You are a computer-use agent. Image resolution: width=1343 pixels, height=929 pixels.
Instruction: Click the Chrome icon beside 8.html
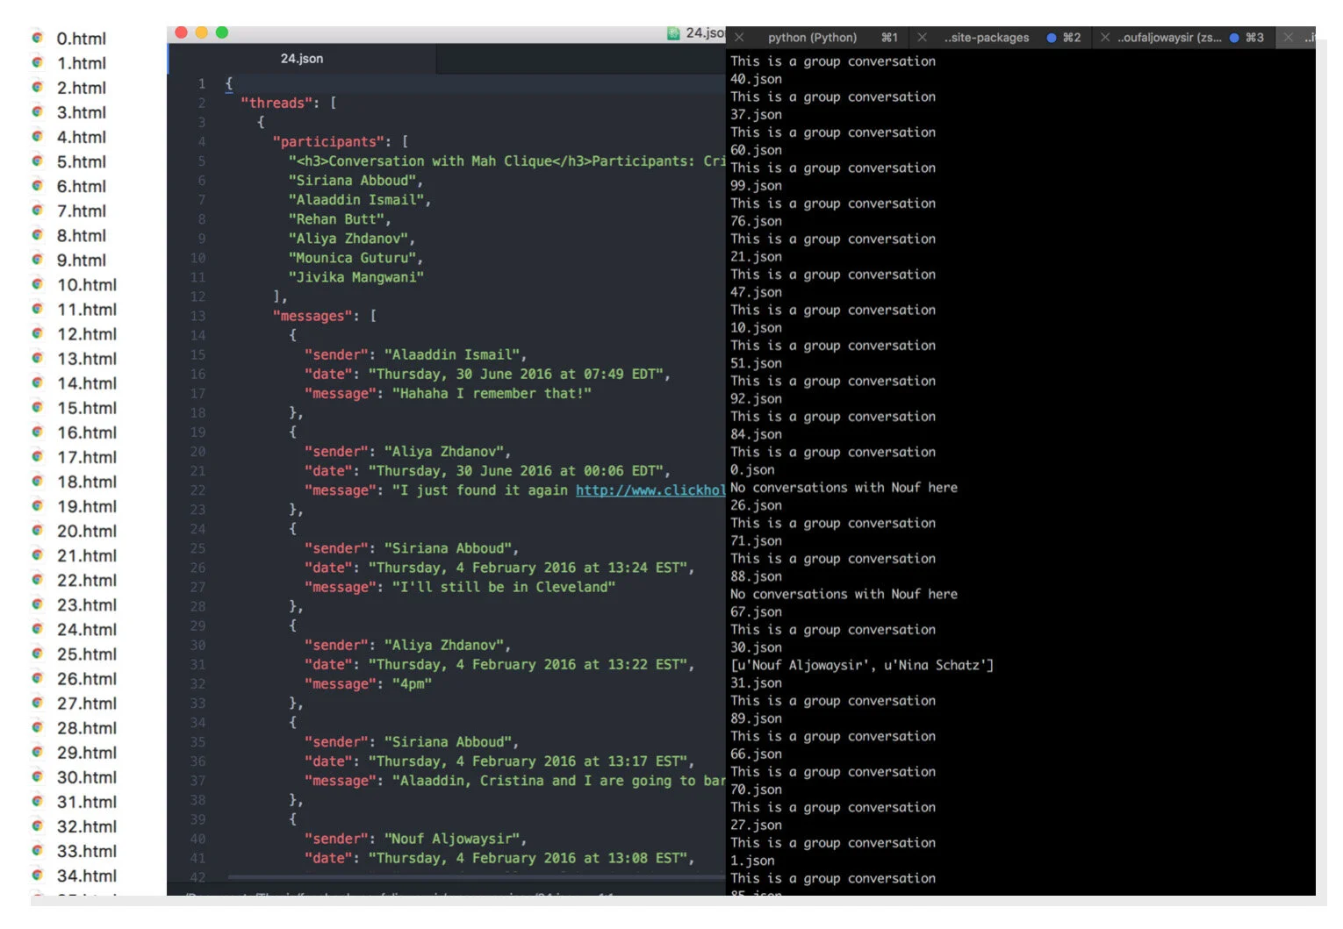pyautogui.click(x=38, y=234)
